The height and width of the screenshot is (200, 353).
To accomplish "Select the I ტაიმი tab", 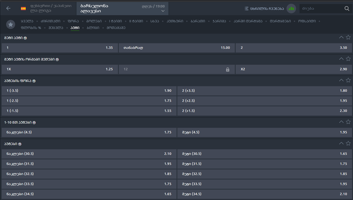I will (x=115, y=21).
